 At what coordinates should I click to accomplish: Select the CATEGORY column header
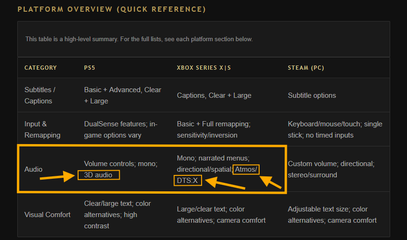pyautogui.click(x=41, y=68)
